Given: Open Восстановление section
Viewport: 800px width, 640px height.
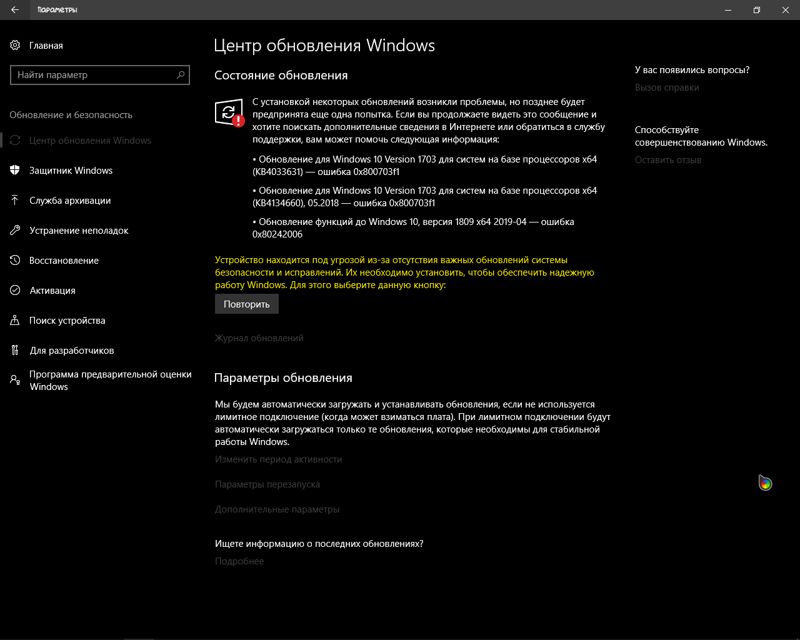Looking at the screenshot, I should tap(64, 261).
